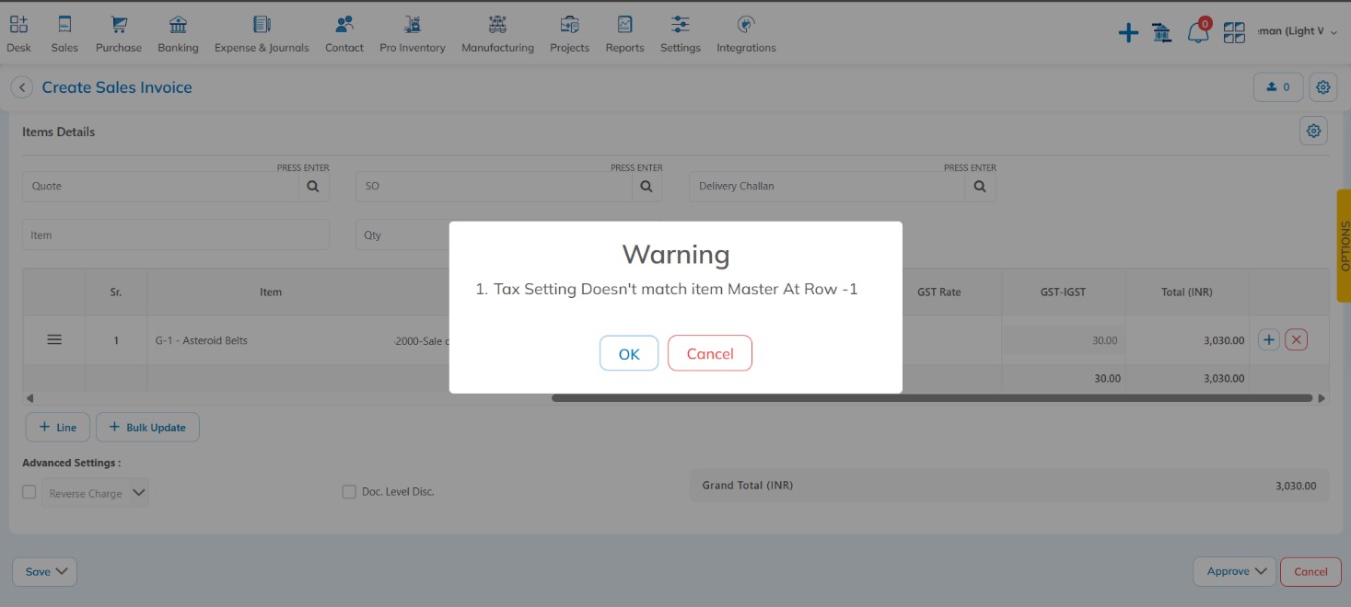Open the dashboard grid icon near user name
The image size is (1351, 607).
tap(1234, 33)
